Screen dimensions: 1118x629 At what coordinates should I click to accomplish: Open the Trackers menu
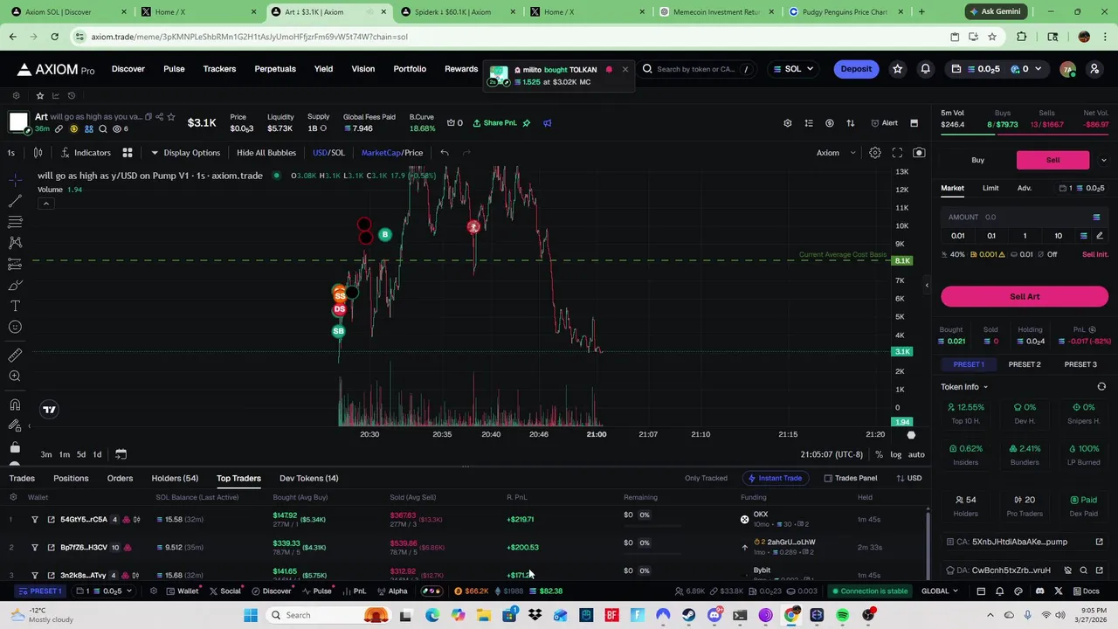tap(219, 69)
